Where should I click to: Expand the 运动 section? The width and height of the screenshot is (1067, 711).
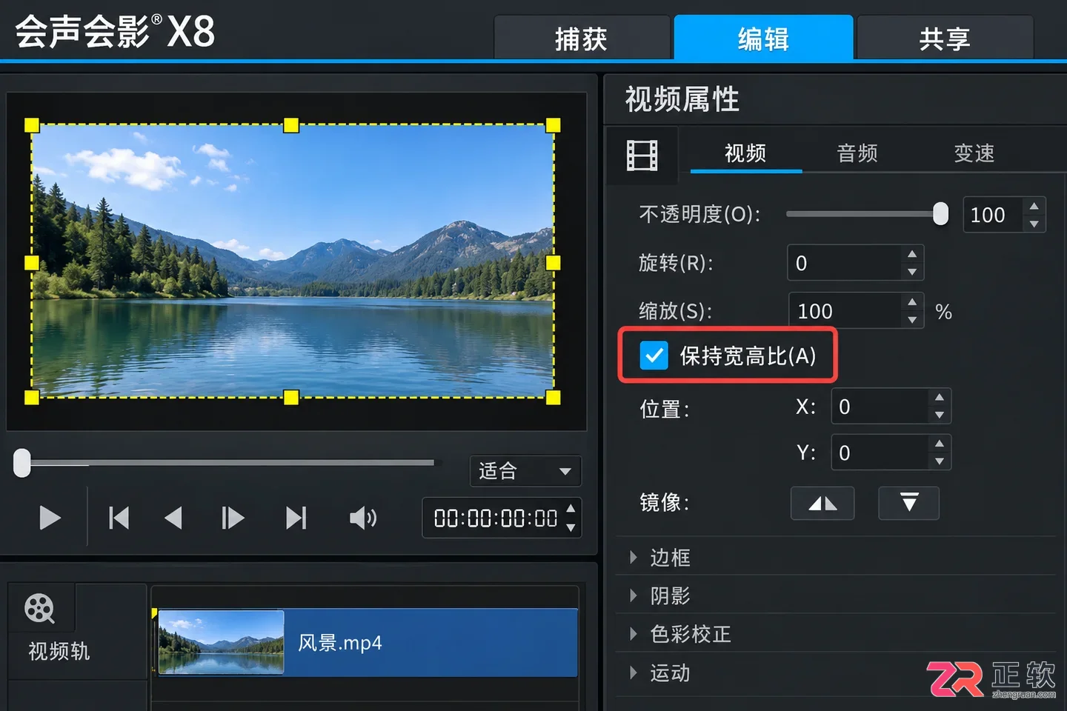pyautogui.click(x=634, y=672)
